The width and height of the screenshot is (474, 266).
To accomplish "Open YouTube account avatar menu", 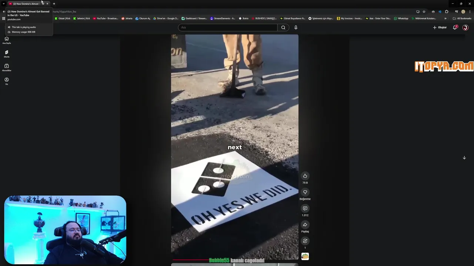I will point(465,27).
